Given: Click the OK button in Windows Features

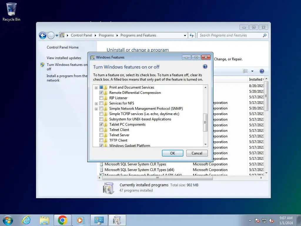Looking at the screenshot, I should [173, 153].
